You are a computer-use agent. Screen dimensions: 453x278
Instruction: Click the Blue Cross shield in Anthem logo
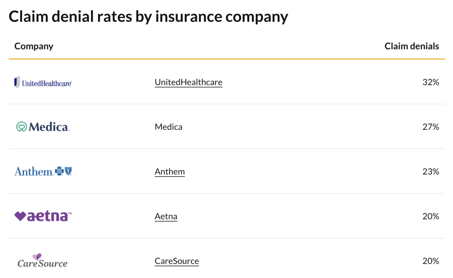point(68,171)
